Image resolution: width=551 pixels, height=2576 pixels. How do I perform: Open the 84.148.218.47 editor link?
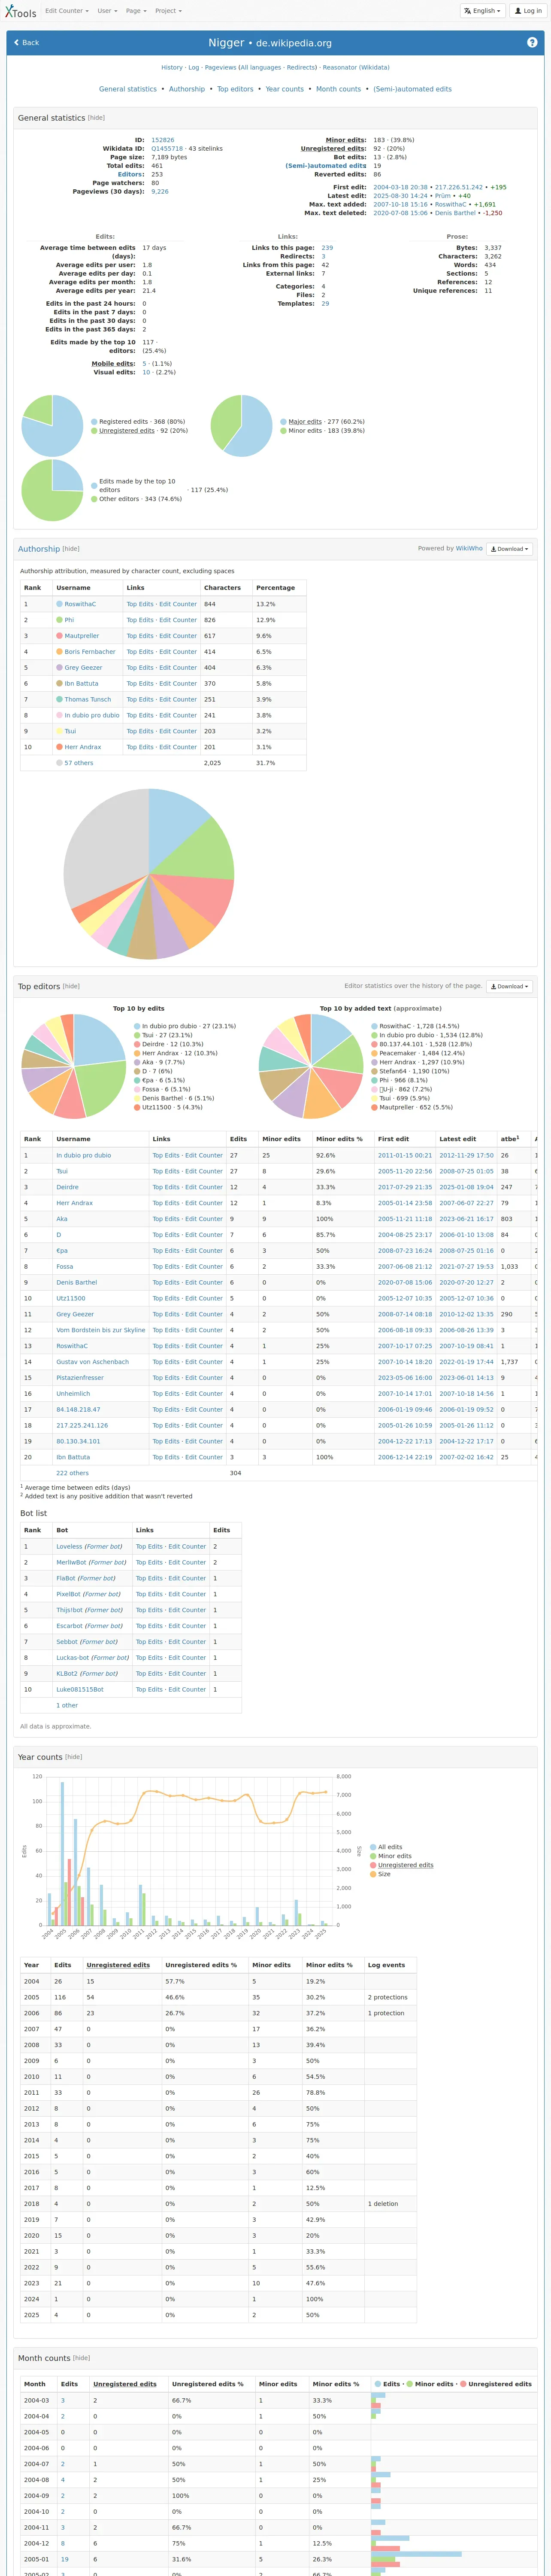78,1410
